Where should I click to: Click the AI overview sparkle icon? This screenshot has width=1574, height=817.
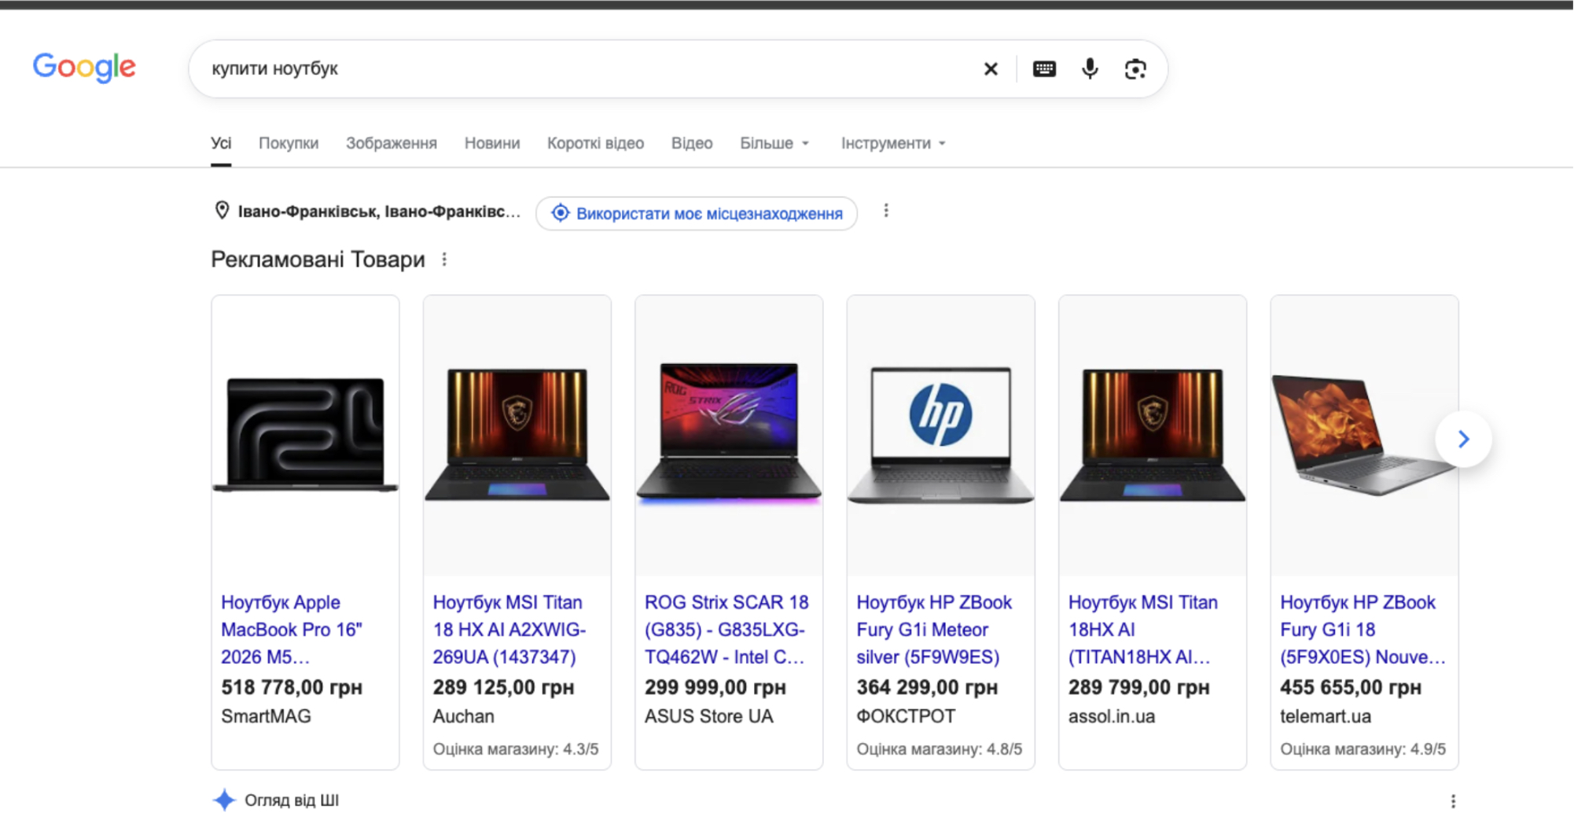point(224,800)
